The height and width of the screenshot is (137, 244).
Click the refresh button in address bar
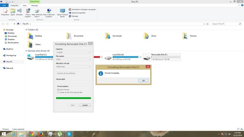pos(208,24)
